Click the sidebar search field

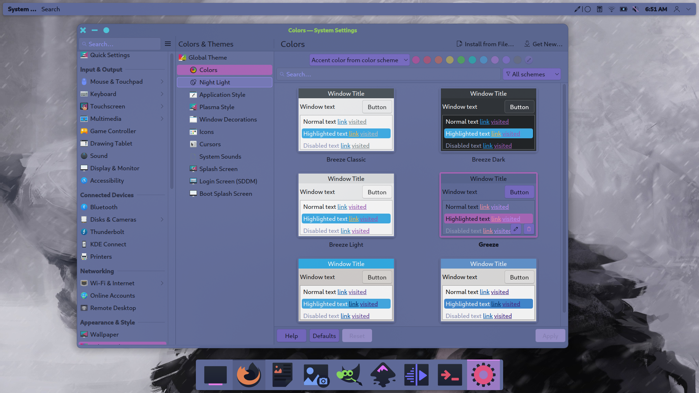tap(120, 44)
